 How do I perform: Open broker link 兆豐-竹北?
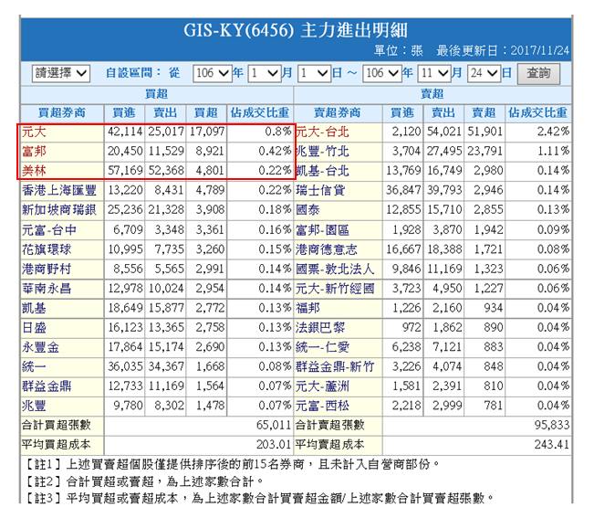[x=322, y=152]
